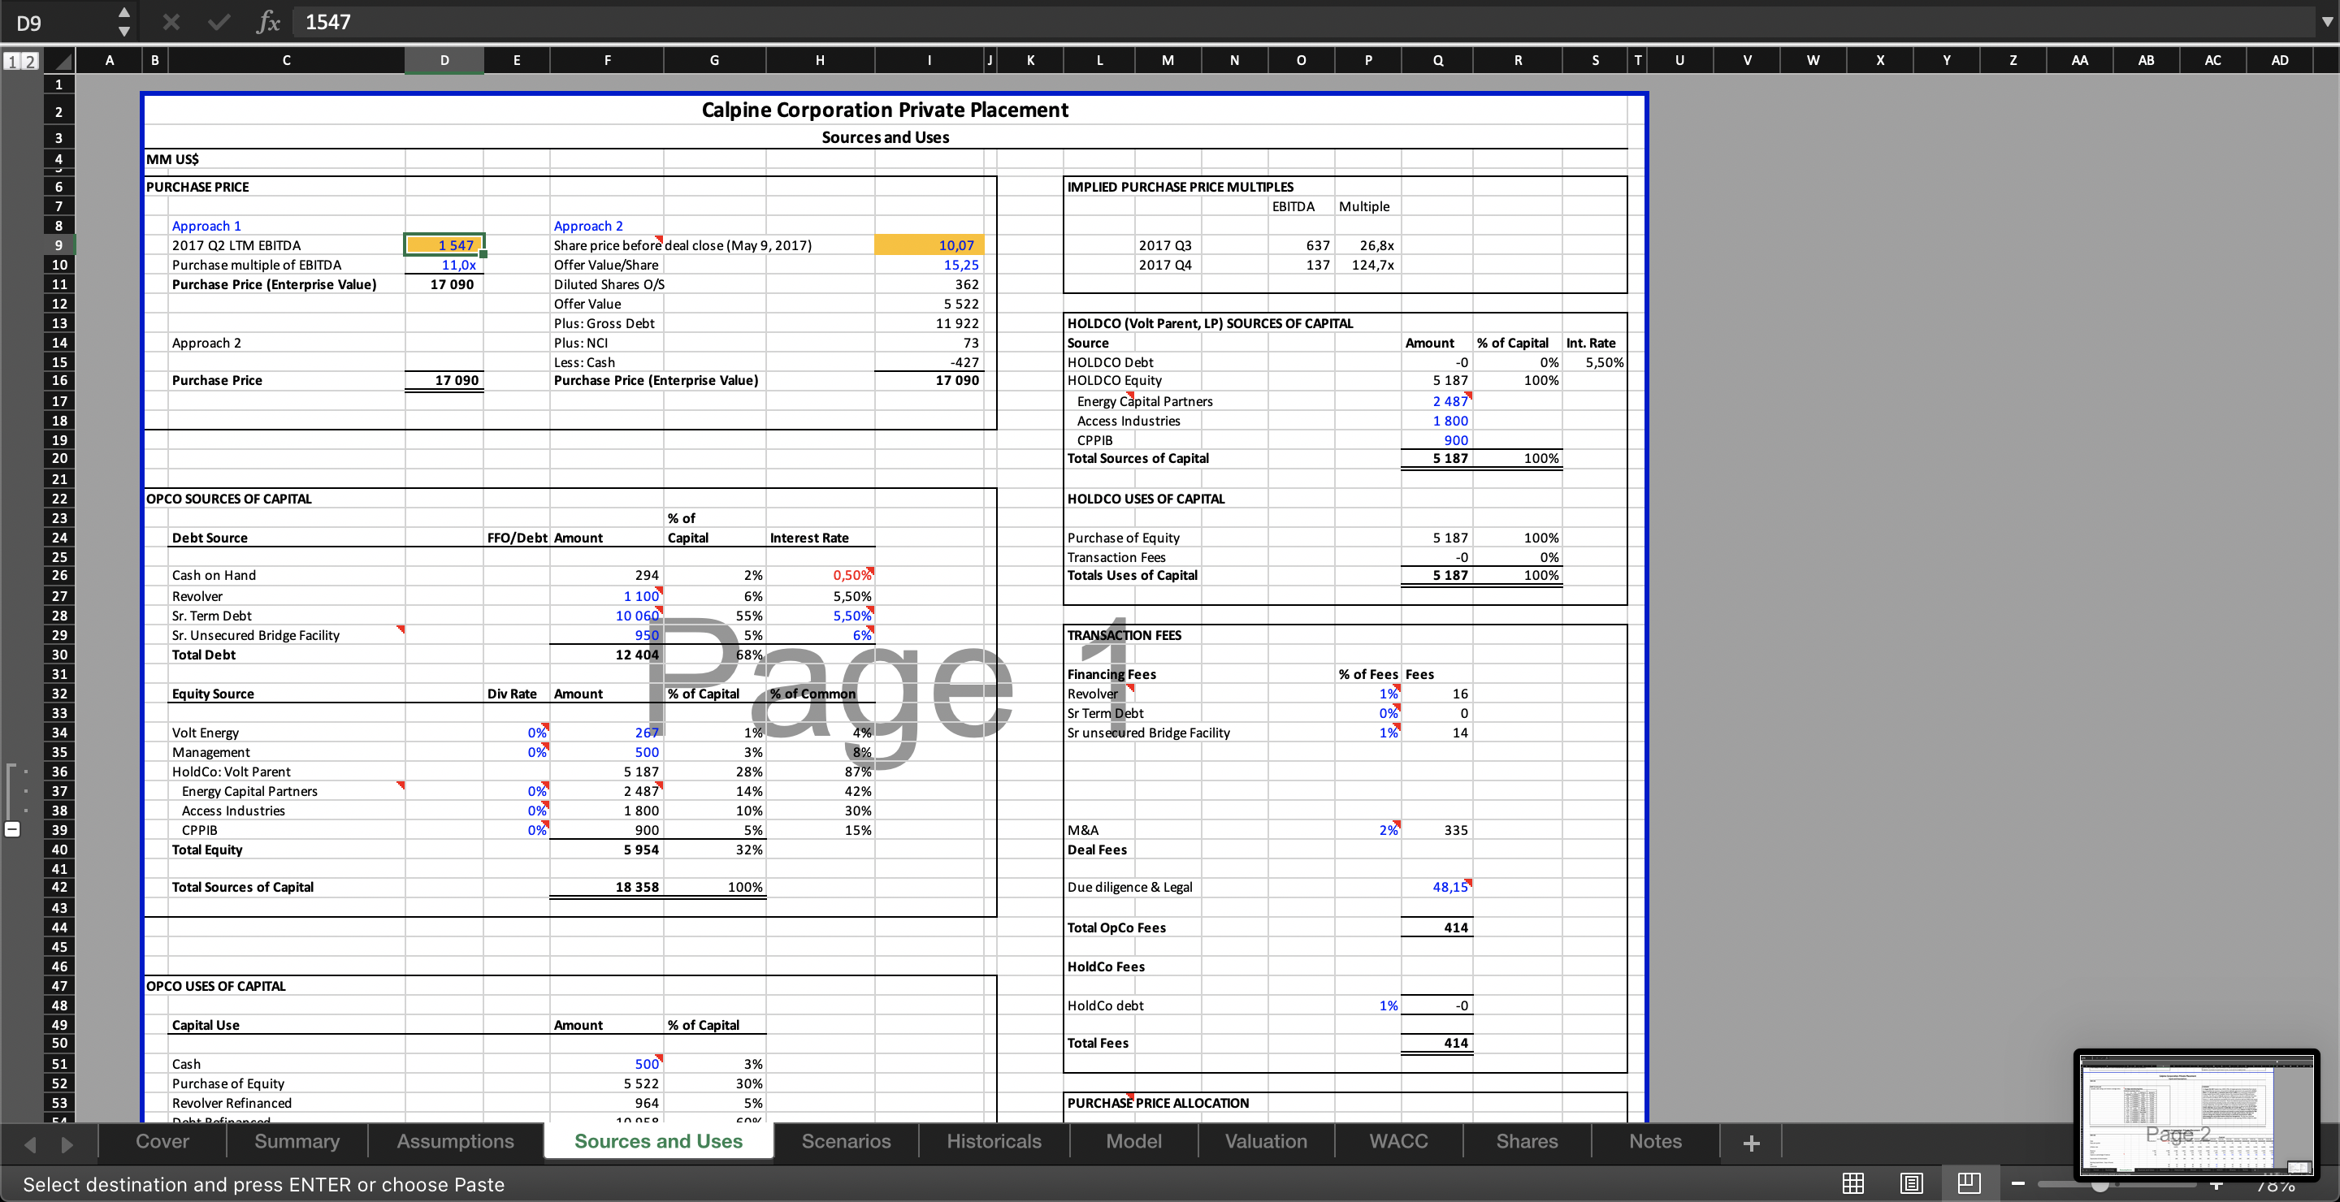Screen dimensions: 2340x1202
Task: Click the Name Box down arrow
Action: [x=124, y=31]
